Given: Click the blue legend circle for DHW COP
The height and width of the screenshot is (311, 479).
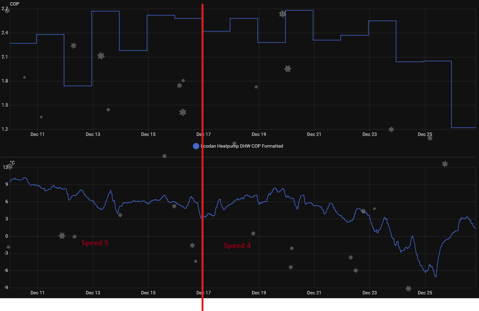Looking at the screenshot, I should click(x=196, y=146).
